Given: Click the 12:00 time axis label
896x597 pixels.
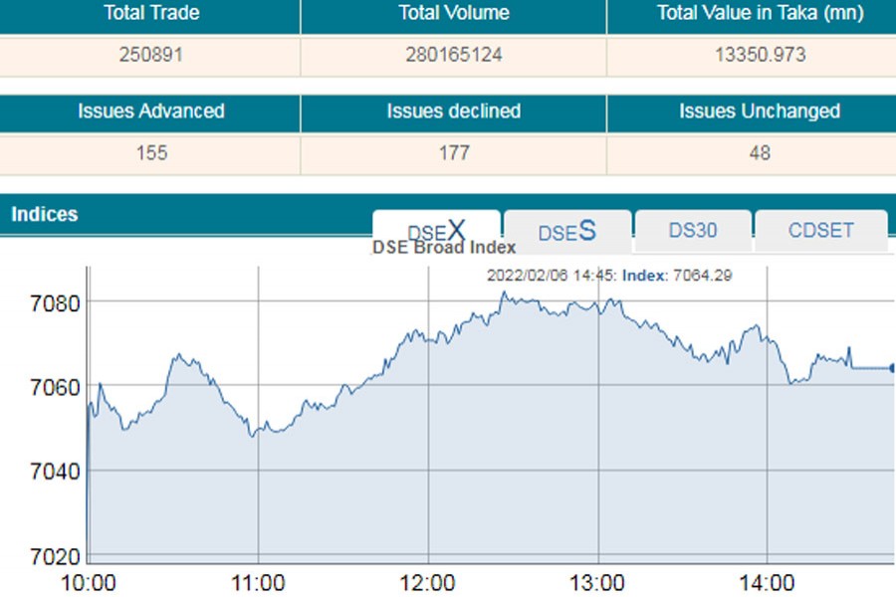Looking at the screenshot, I should pos(428,582).
